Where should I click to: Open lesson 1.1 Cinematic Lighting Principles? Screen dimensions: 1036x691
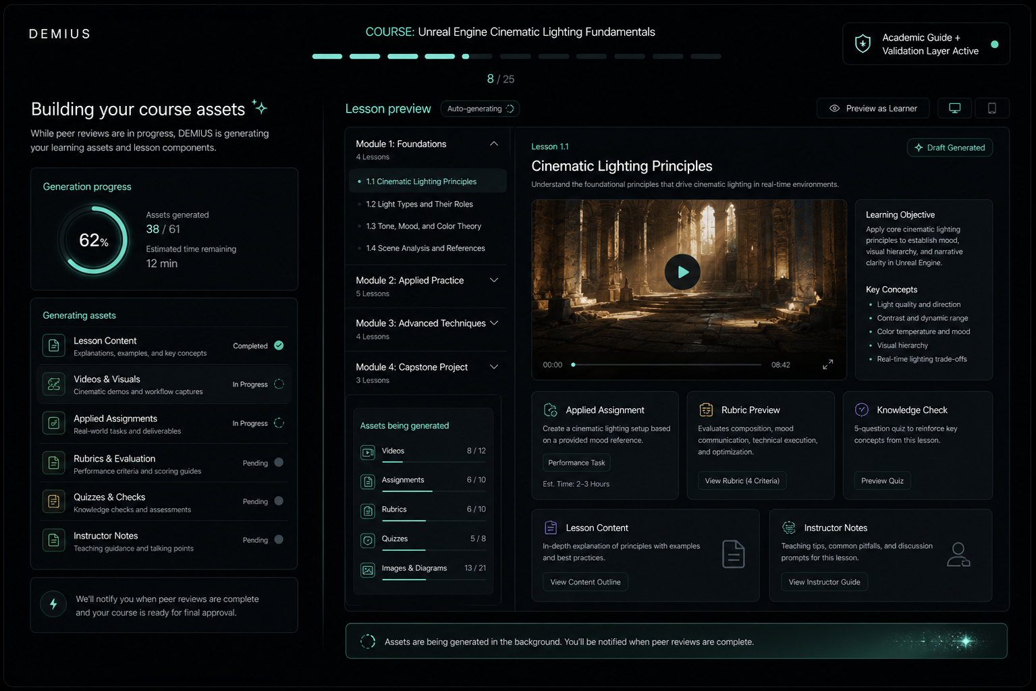pos(428,182)
